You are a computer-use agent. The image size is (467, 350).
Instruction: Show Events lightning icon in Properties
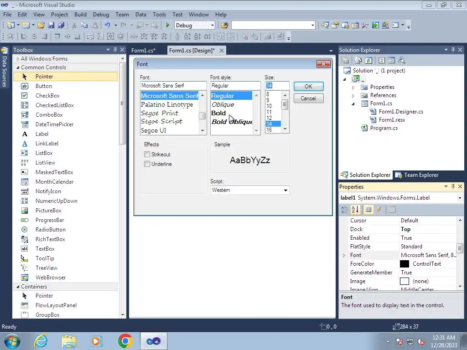(x=379, y=210)
